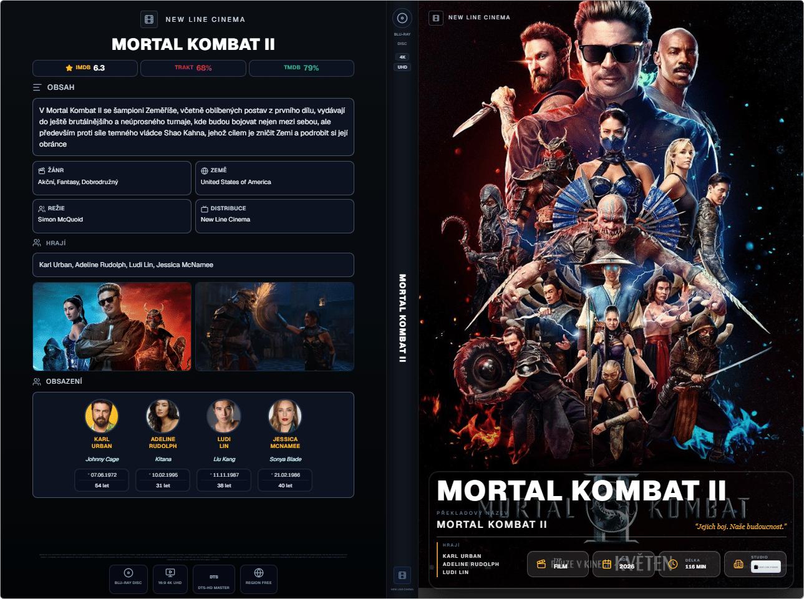Click Ludi Lin's cast portrait
Screen dimensions: 804x599
click(x=224, y=416)
